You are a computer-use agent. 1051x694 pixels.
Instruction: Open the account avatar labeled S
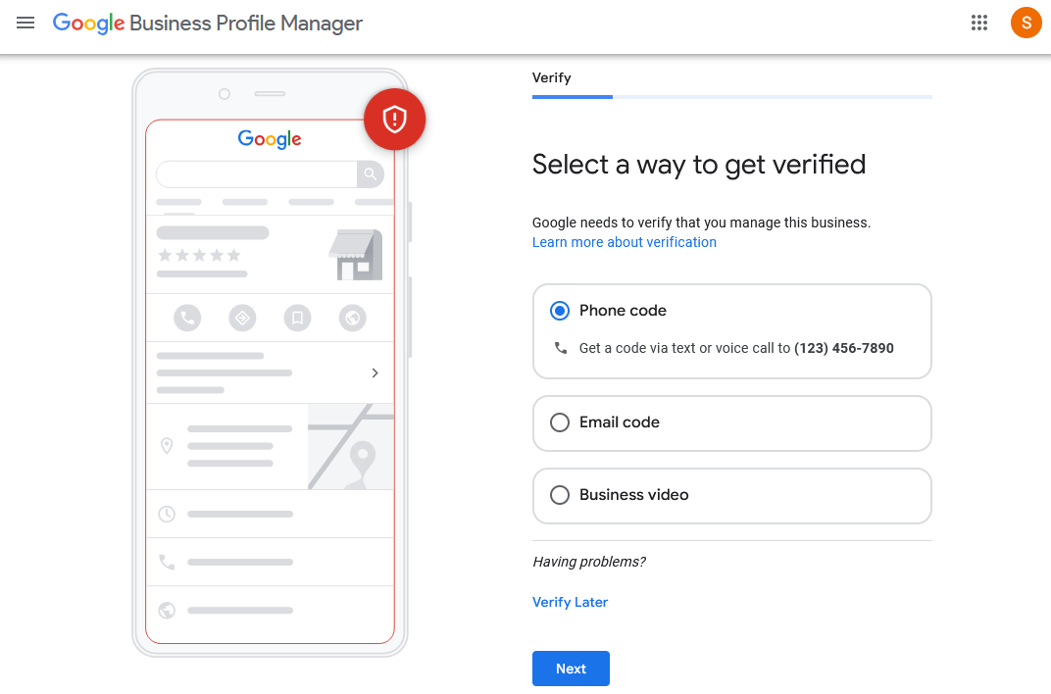(1026, 23)
